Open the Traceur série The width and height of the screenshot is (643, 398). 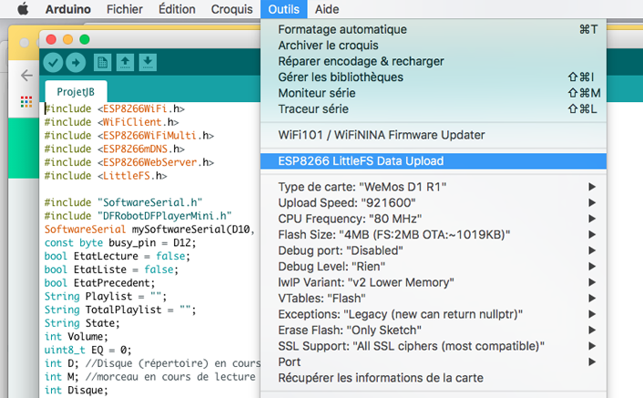(434, 109)
